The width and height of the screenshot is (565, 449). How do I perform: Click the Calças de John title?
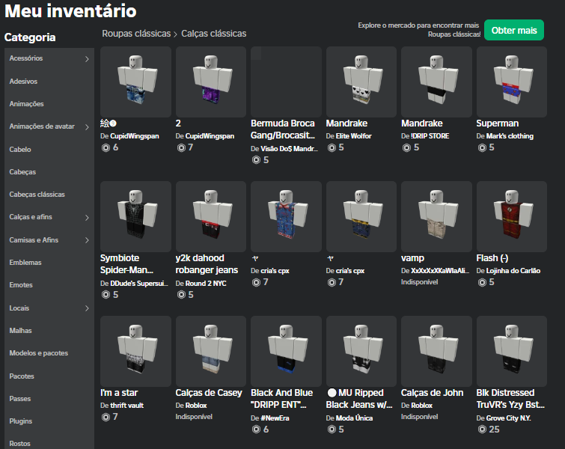click(x=432, y=393)
